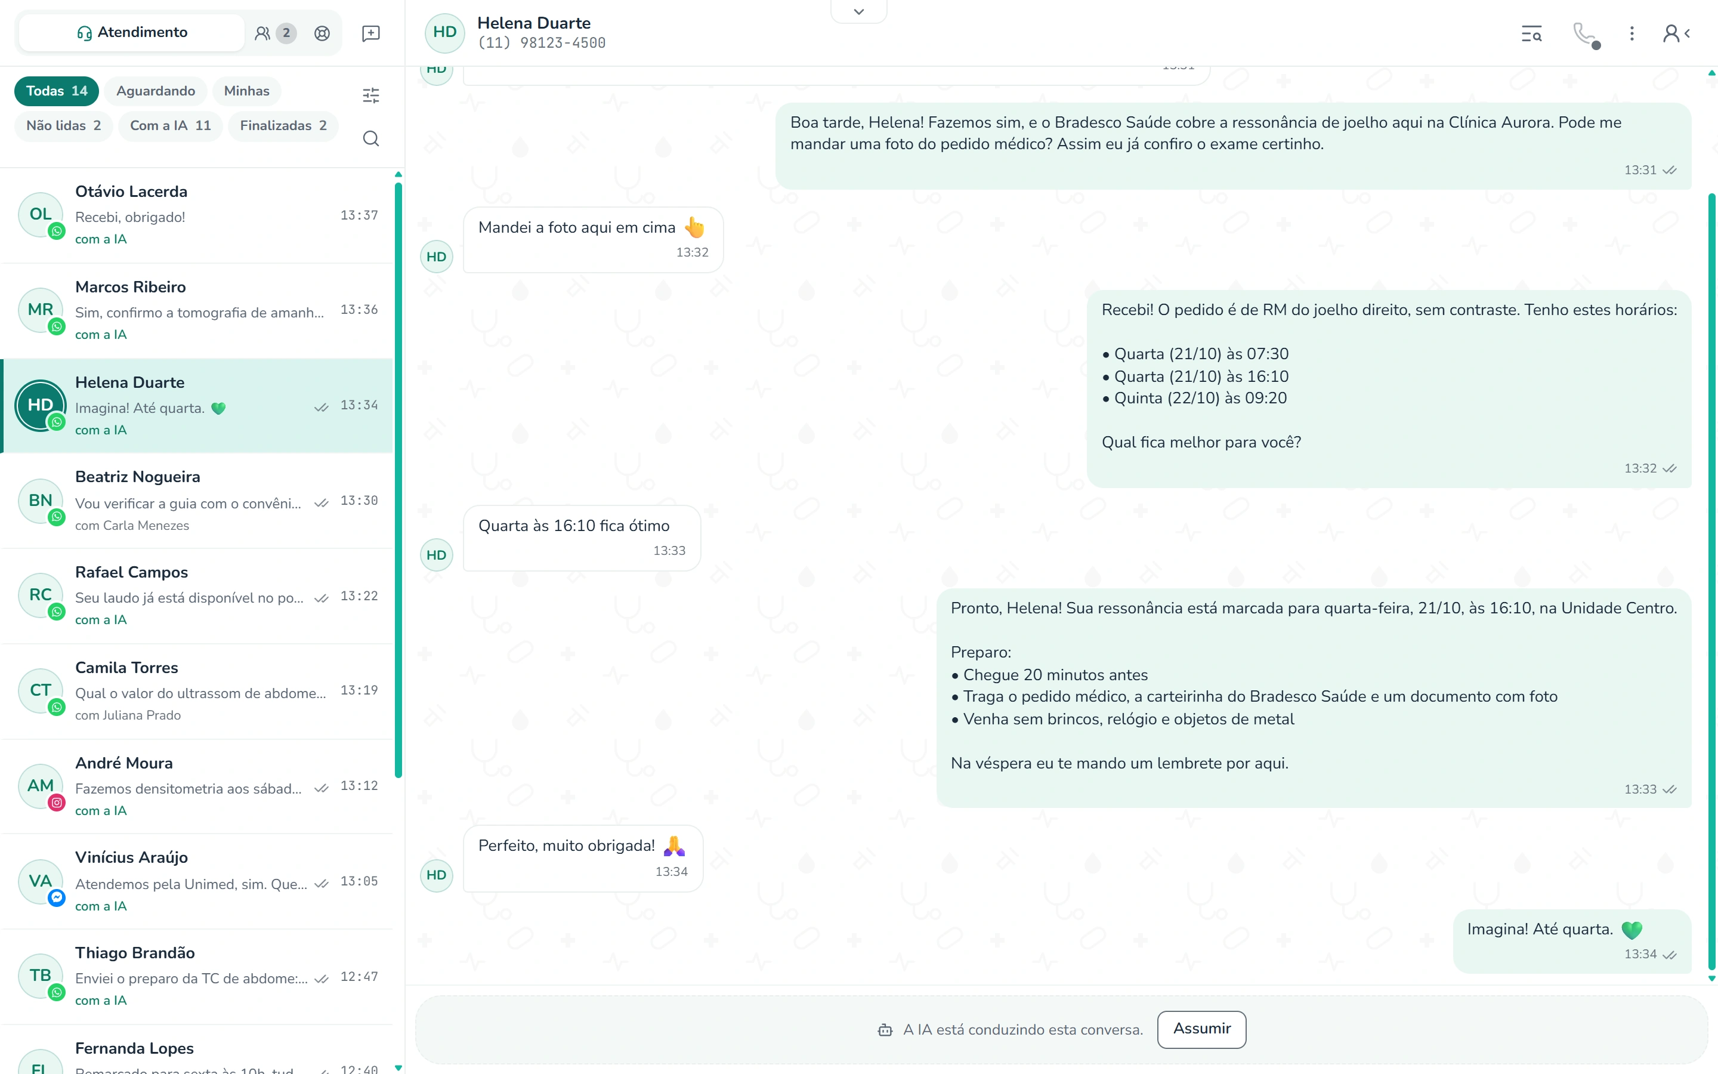Open Beatriz Nogueira's conversation
The width and height of the screenshot is (1718, 1074).
pyautogui.click(x=197, y=501)
